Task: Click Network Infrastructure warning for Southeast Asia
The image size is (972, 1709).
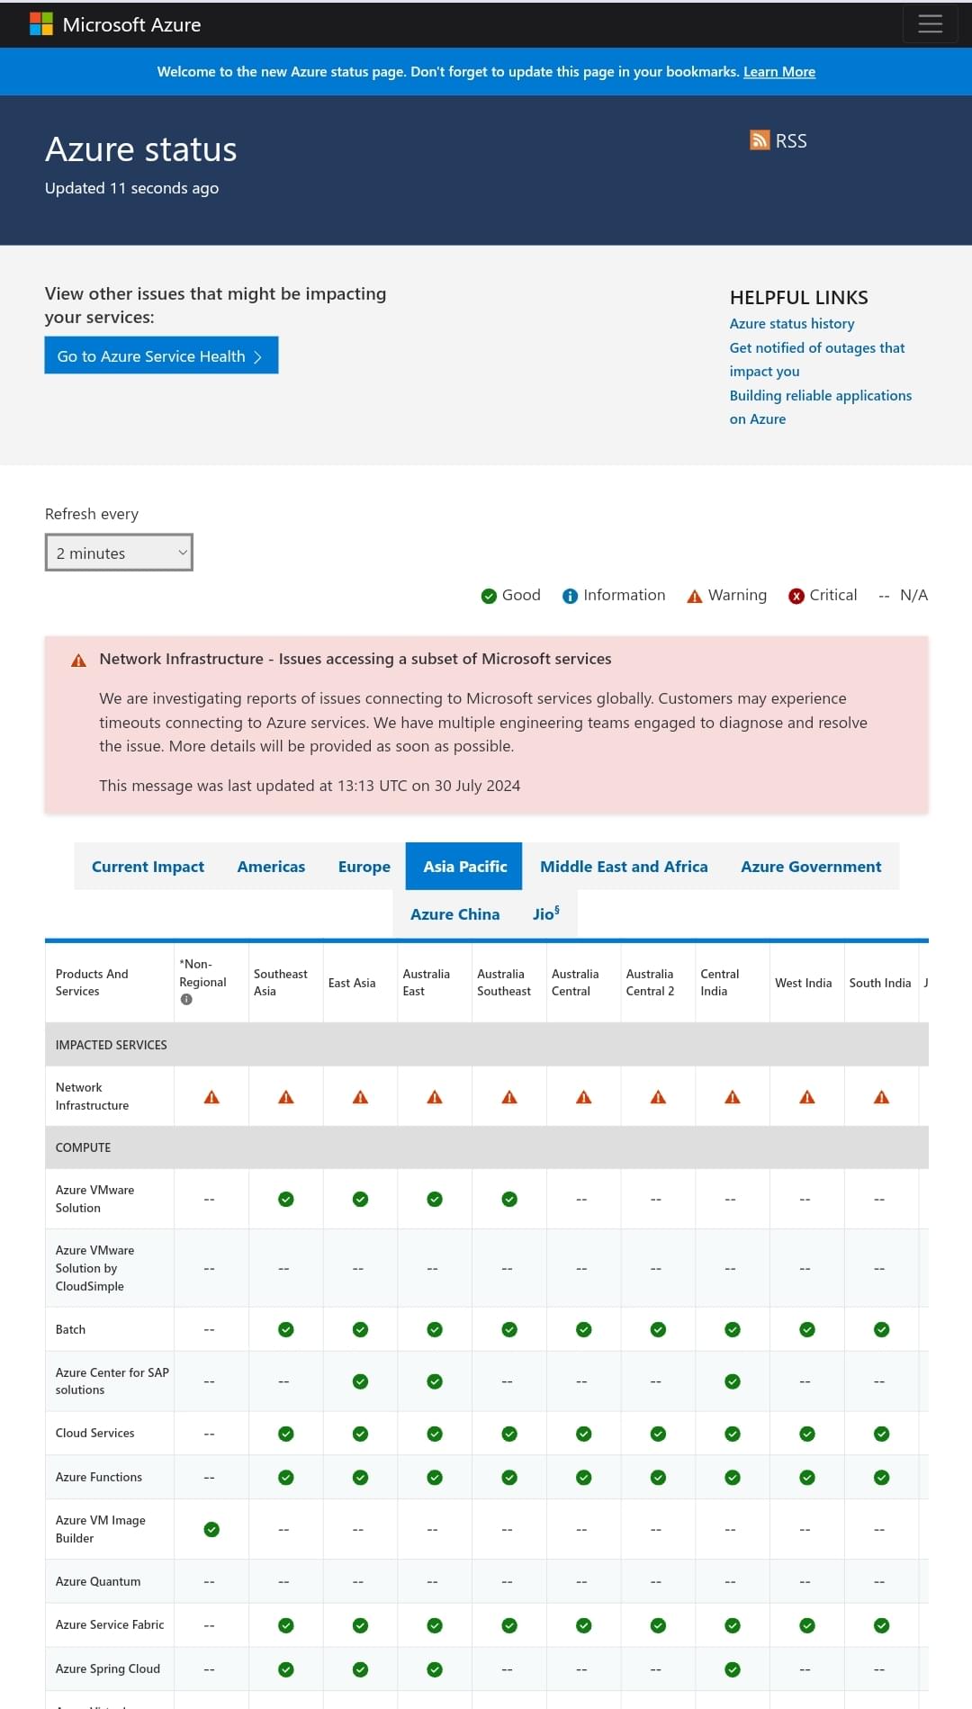Action: 286,1097
